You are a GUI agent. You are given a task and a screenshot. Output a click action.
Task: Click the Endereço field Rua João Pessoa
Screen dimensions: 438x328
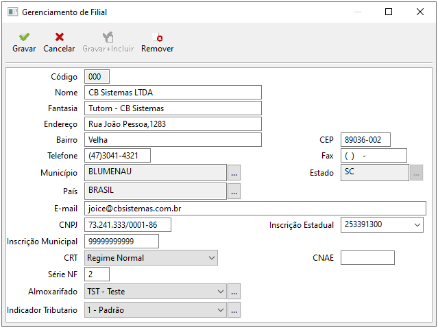click(x=173, y=124)
